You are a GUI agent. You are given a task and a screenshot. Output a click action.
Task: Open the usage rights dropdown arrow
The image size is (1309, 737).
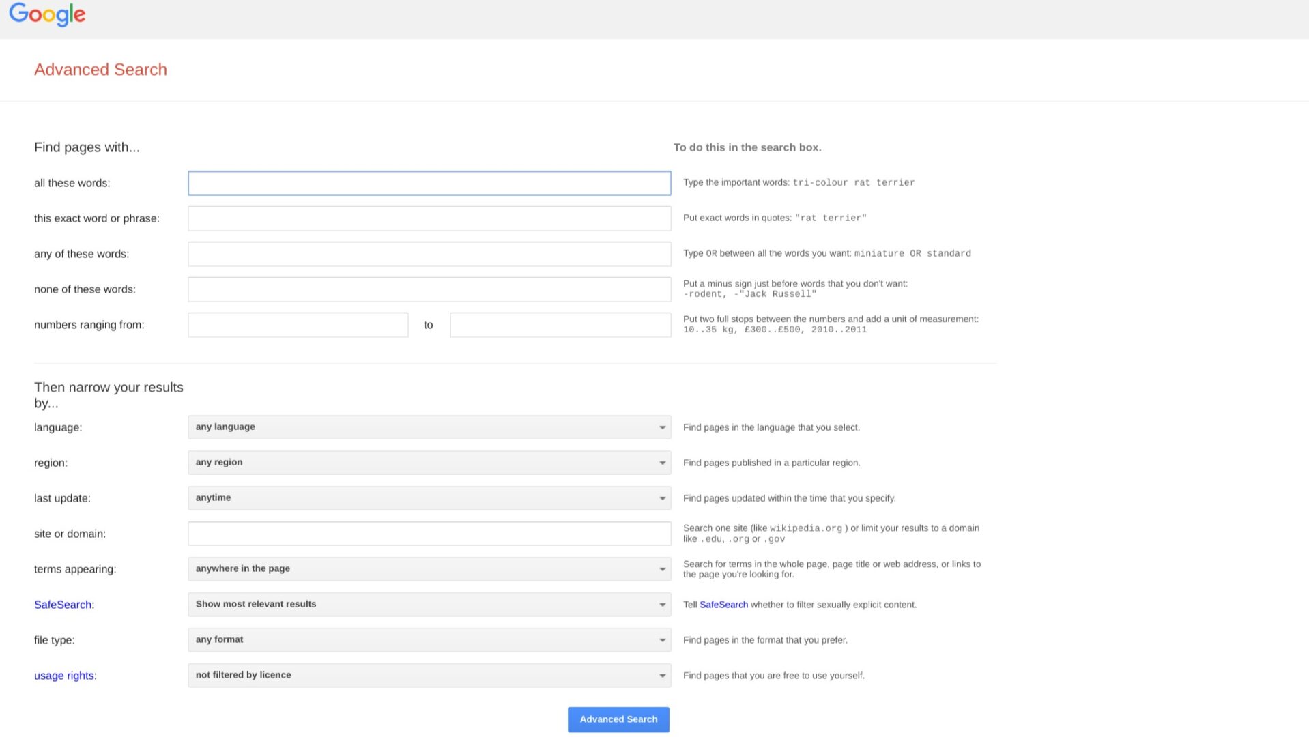point(661,675)
